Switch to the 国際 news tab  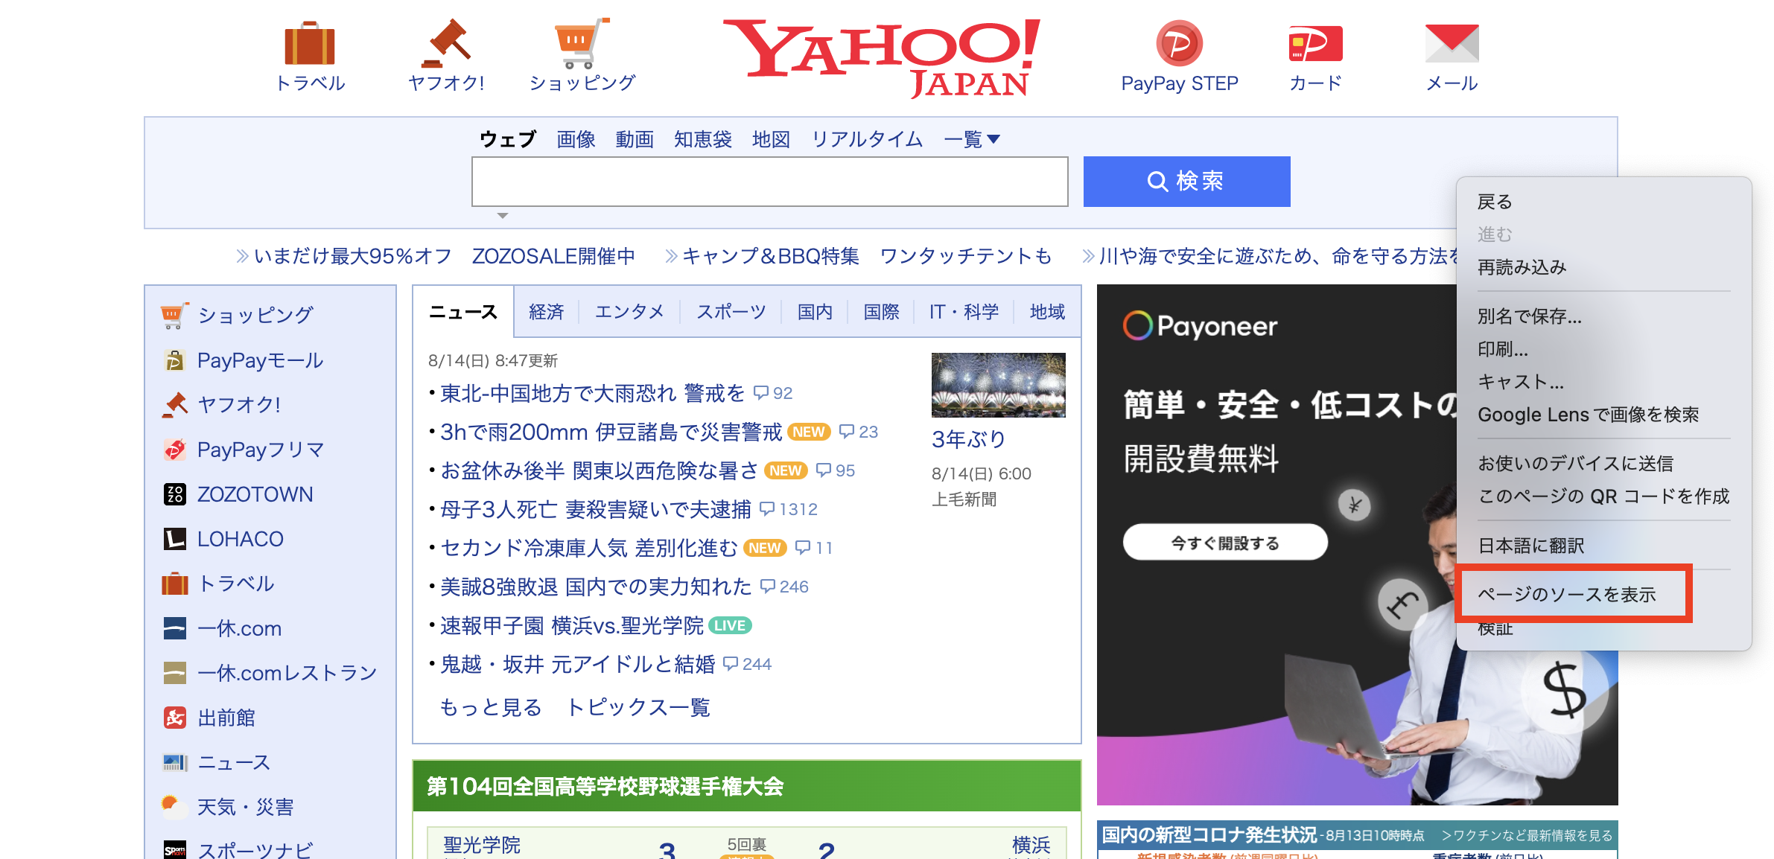pos(881,312)
